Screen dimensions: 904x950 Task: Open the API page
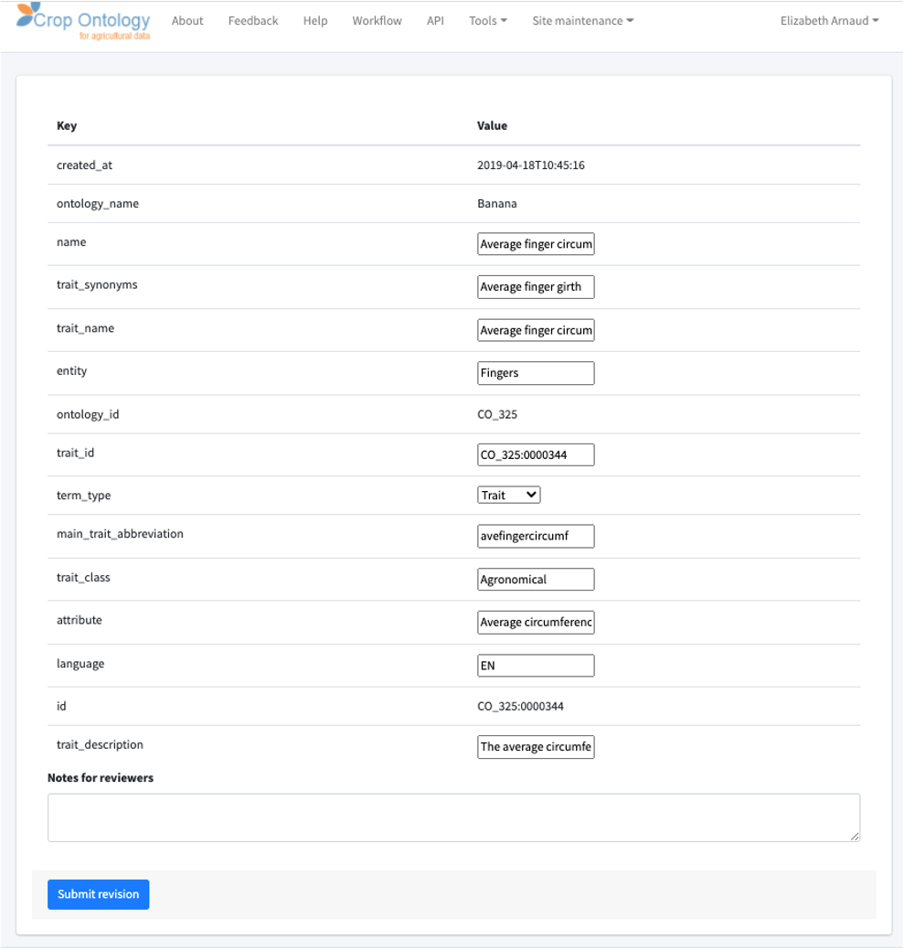435,21
